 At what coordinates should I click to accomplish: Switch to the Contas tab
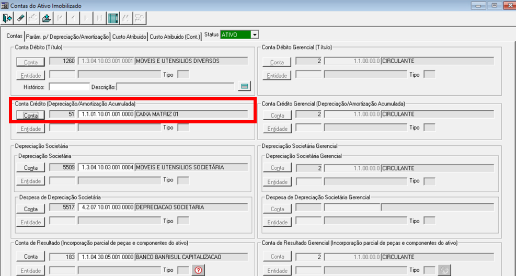click(15, 36)
